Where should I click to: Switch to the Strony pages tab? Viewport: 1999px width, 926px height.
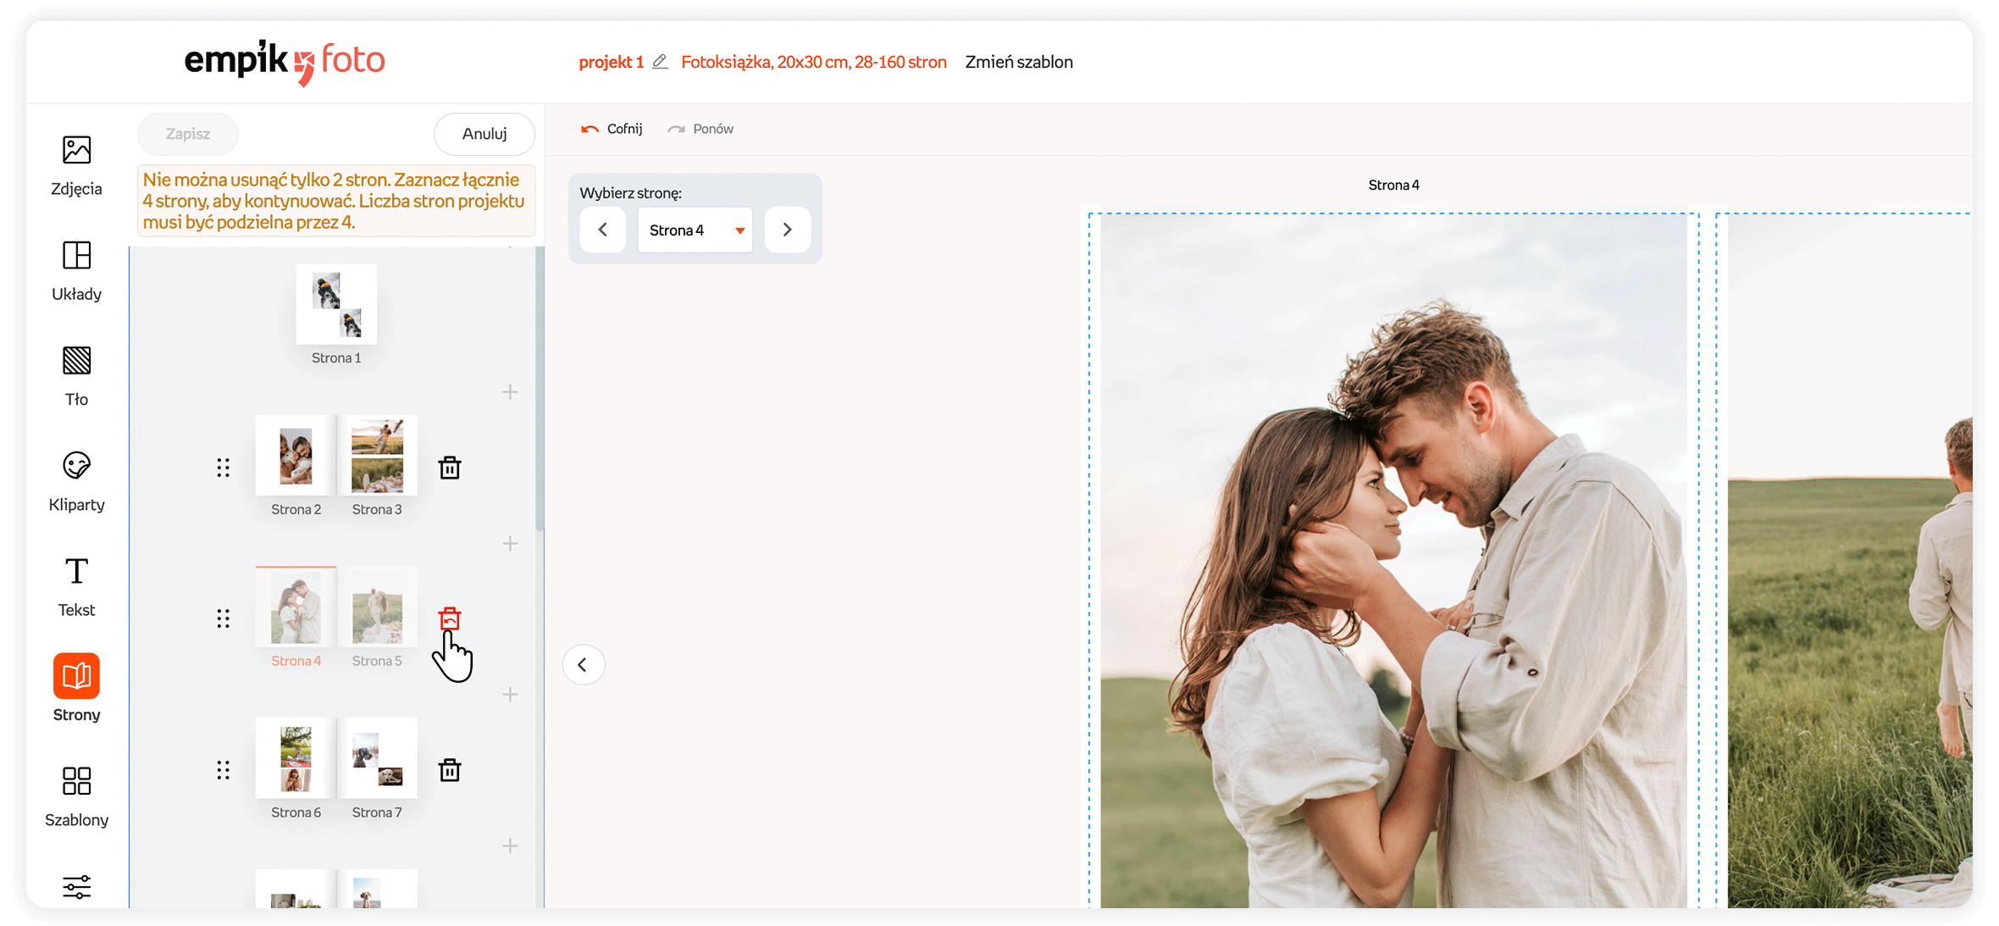(76, 688)
